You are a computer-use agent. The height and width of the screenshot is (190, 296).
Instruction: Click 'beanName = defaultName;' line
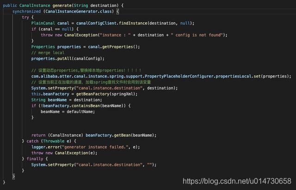point(68,111)
